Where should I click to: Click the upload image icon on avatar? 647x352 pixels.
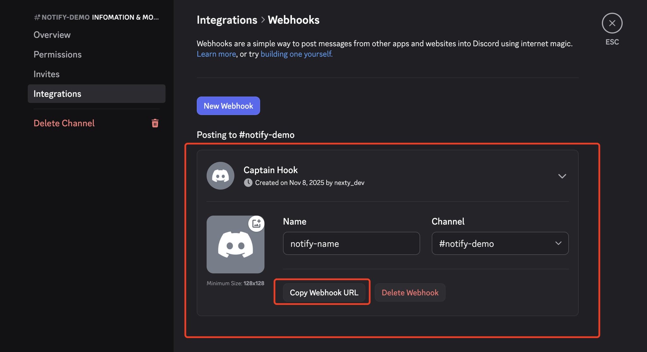tap(256, 224)
